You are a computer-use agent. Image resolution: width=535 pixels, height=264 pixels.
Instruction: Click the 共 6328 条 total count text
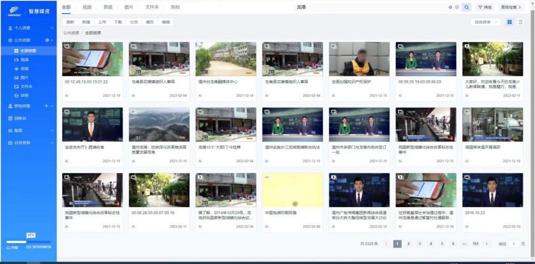point(369,244)
